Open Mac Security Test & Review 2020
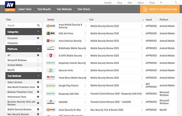Screen dimensions: 182x116 tap(107, 110)
